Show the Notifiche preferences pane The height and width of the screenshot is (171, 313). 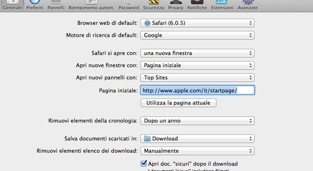pos(197,5)
